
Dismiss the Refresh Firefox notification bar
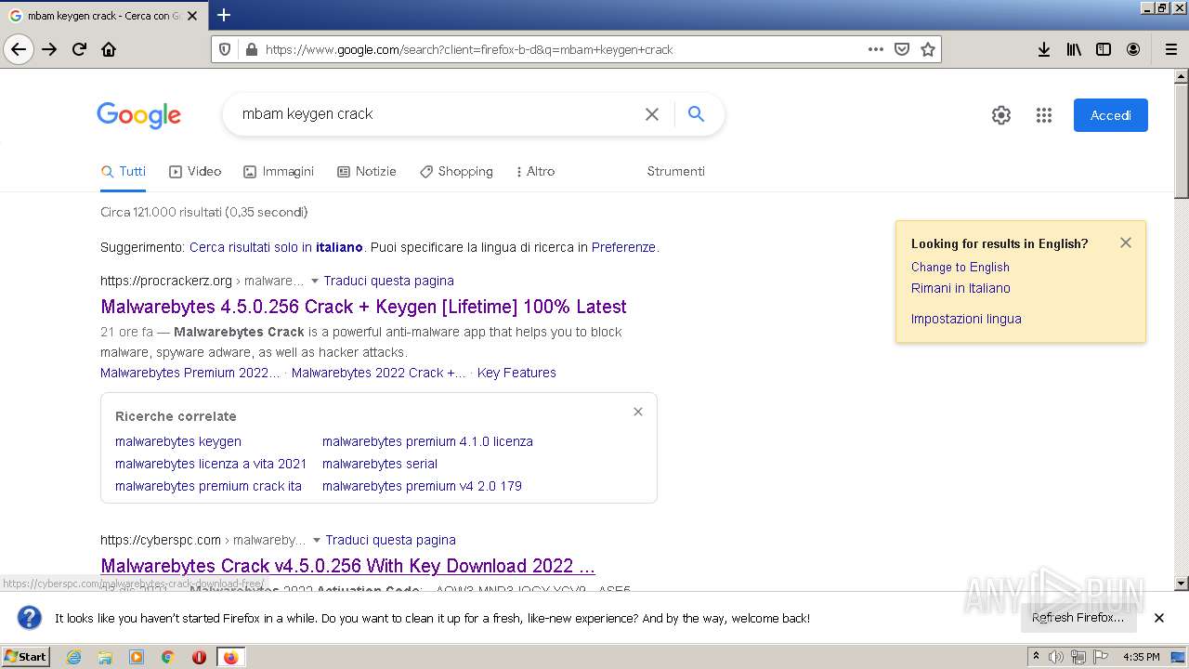1159,618
